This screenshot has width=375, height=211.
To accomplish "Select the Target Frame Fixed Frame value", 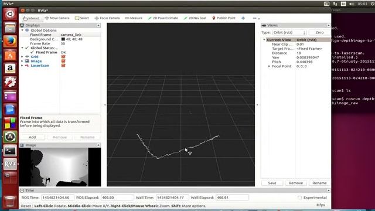I will (x=309, y=49).
